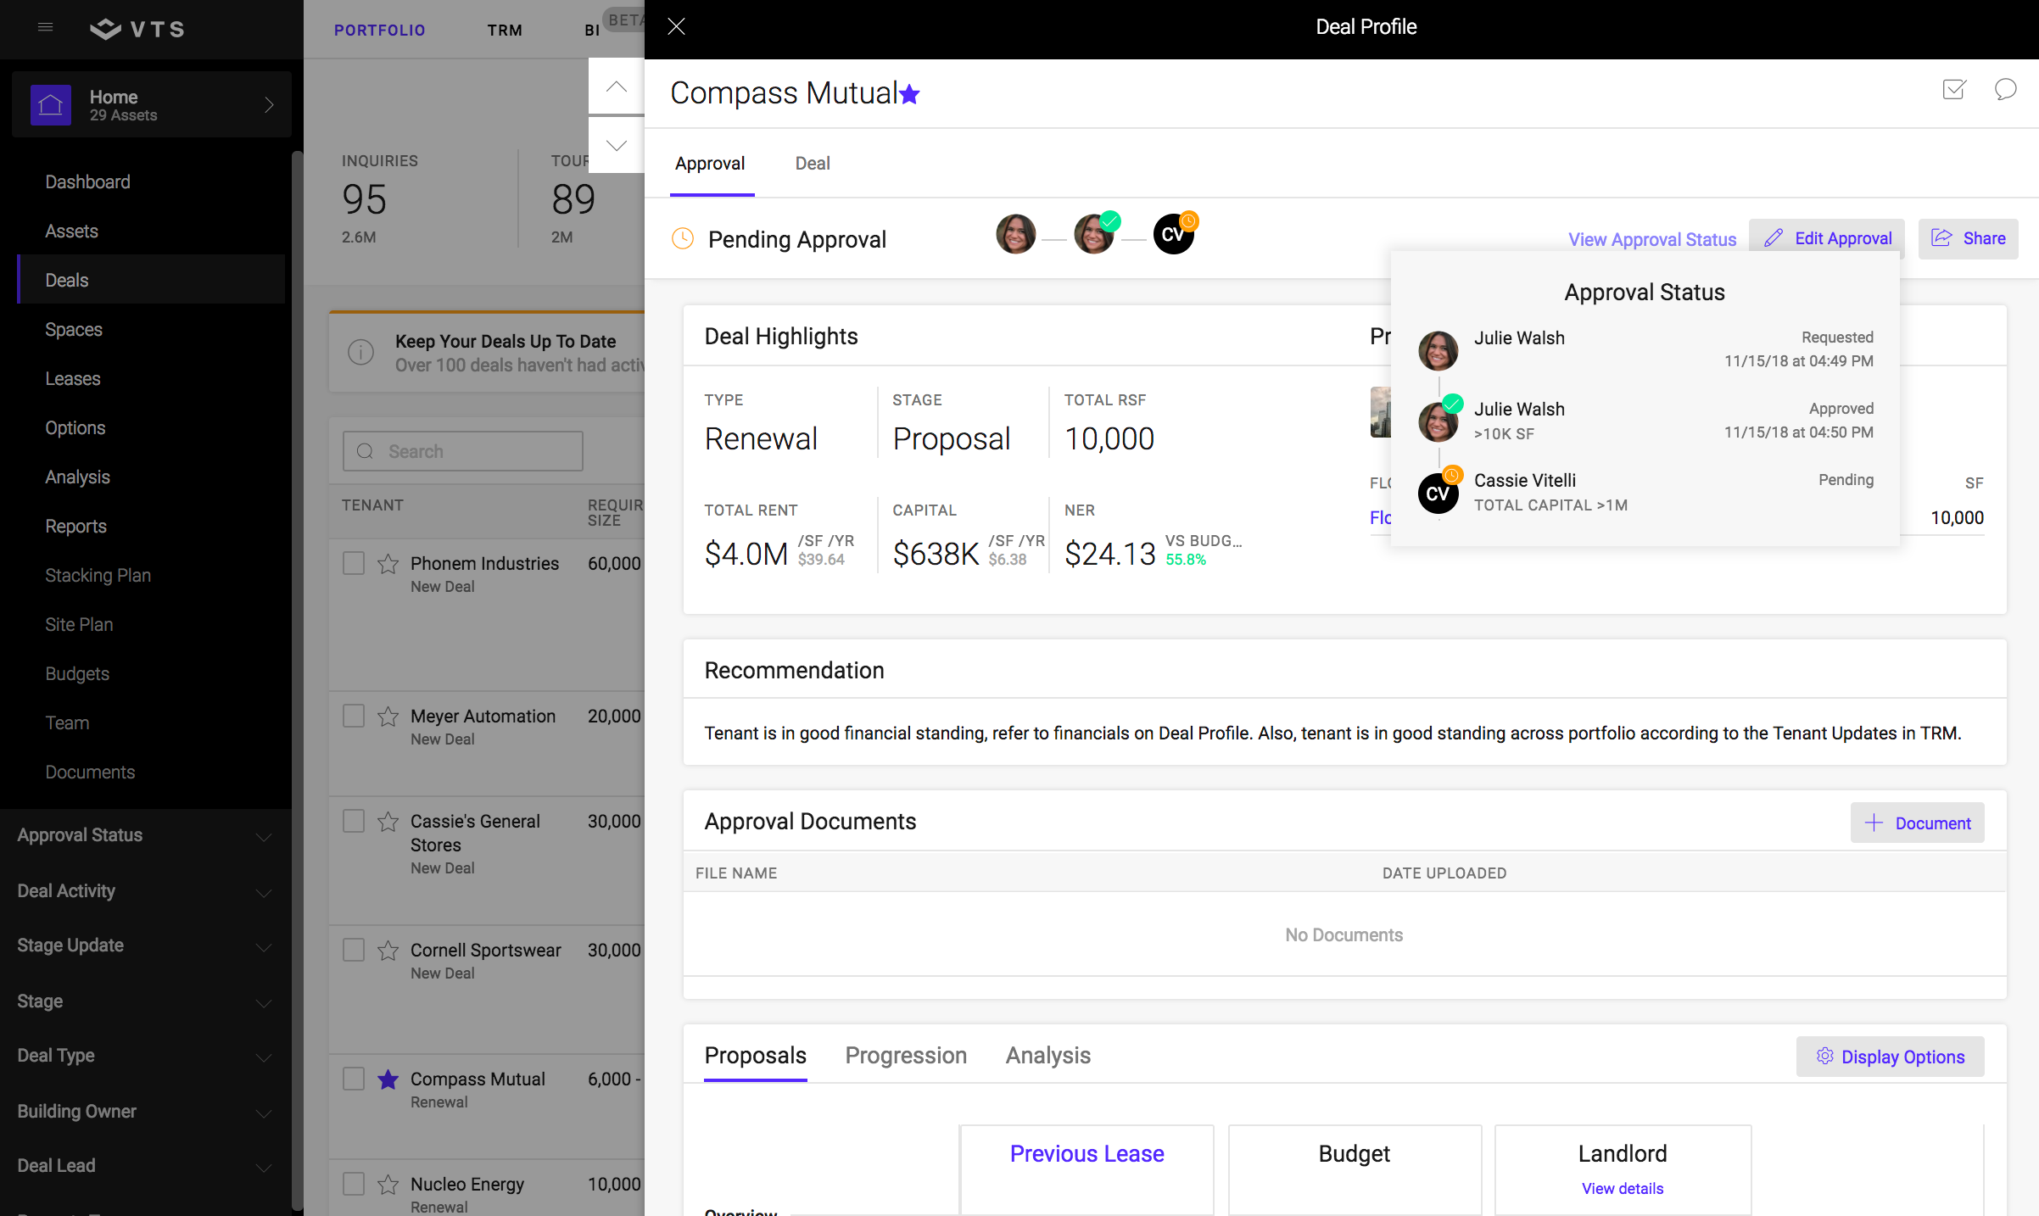2039x1216 pixels.
Task: Toggle the star next to Compass Mutual title
Action: [910, 94]
